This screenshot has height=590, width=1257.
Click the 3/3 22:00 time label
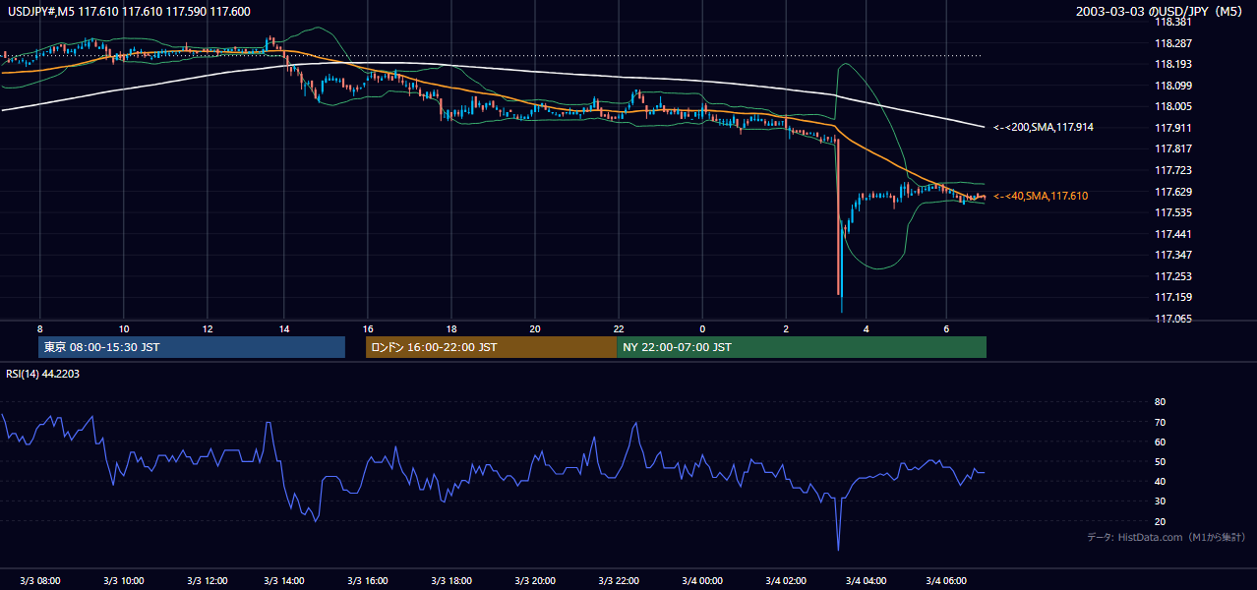click(619, 581)
